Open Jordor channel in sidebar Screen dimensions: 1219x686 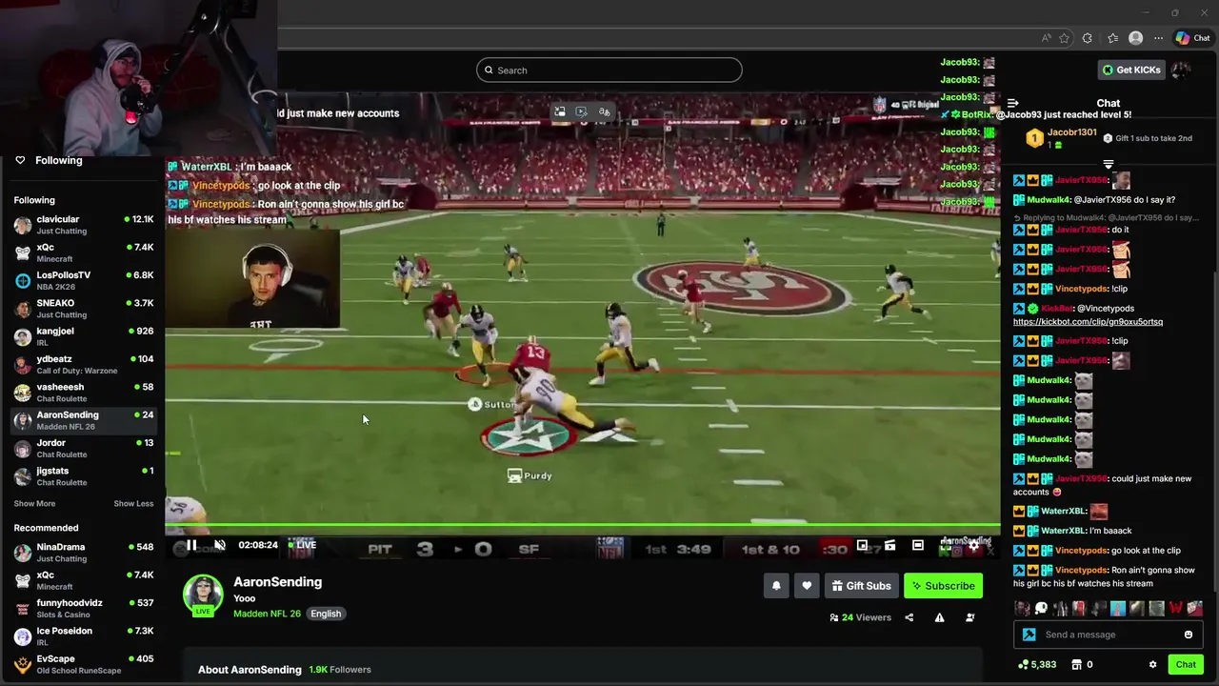tap(83, 448)
